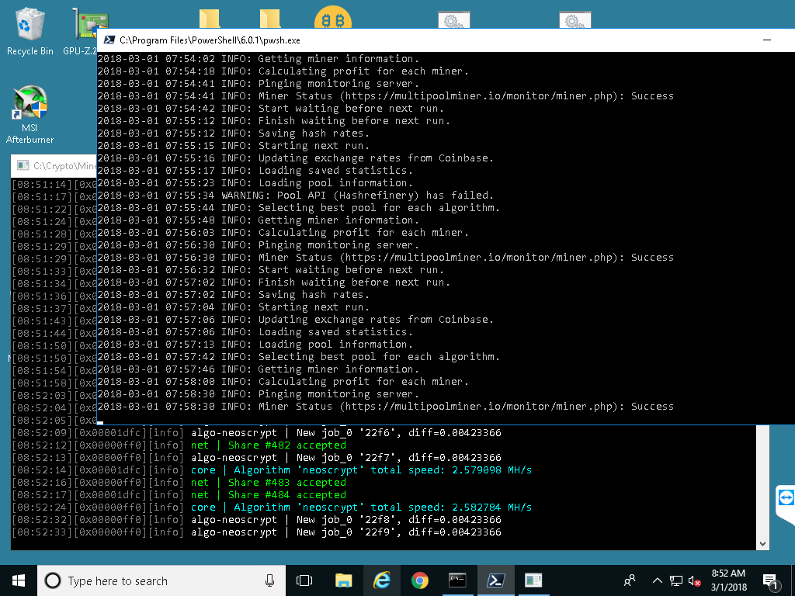Viewport: 795px width, 596px height.
Task: Open Internet Explorer from the taskbar
Action: point(382,580)
